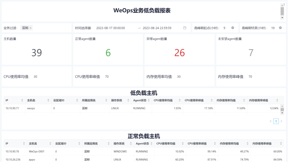Open the calendar icon in time selector
Viewport: 288px width, 165px height.
(185, 28)
